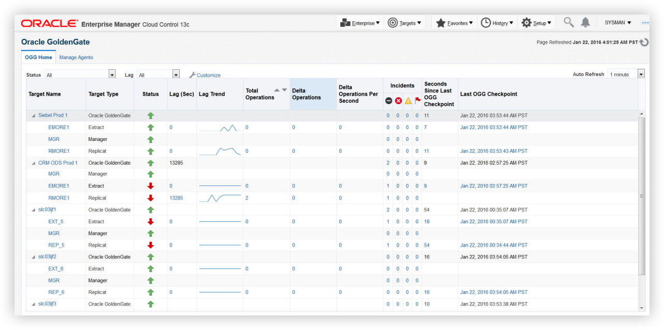This screenshot has width=664, height=330.
Task: Open the CRM ODS Prod 1 target link
Action: 58,163
